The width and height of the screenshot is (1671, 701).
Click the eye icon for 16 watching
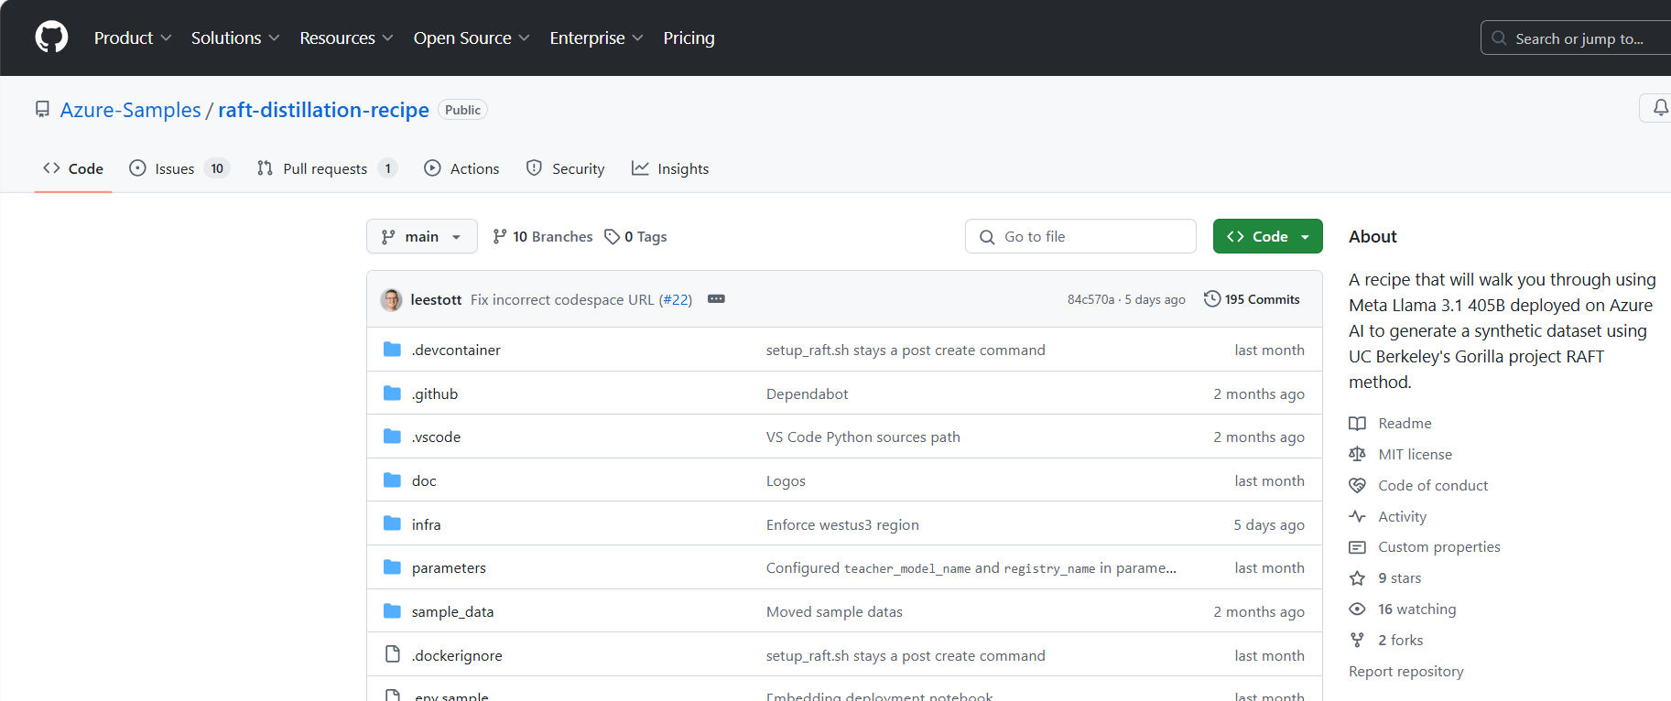tap(1357, 609)
